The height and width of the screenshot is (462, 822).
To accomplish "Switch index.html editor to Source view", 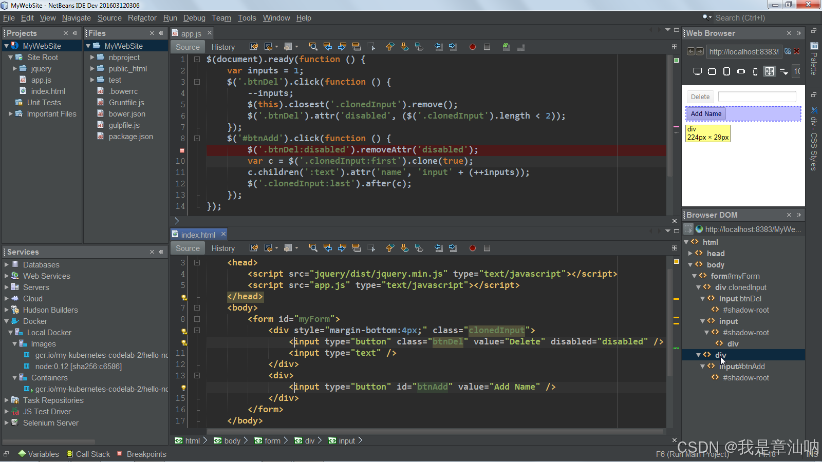I will [x=188, y=248].
